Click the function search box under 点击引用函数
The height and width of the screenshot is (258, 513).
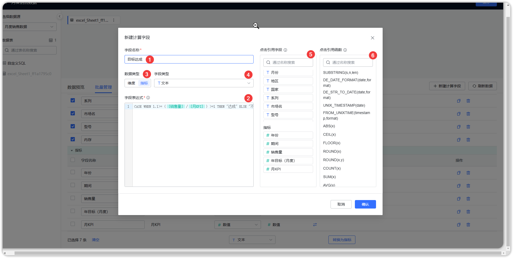point(348,62)
